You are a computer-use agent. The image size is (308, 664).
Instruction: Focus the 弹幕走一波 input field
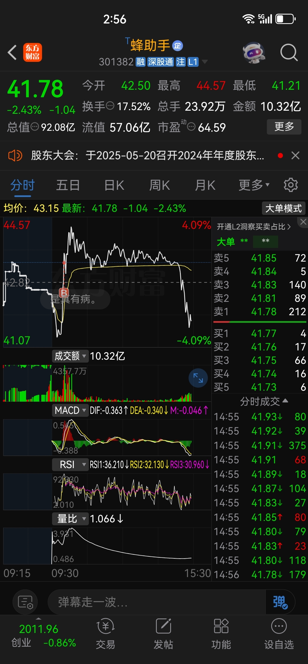(156, 602)
